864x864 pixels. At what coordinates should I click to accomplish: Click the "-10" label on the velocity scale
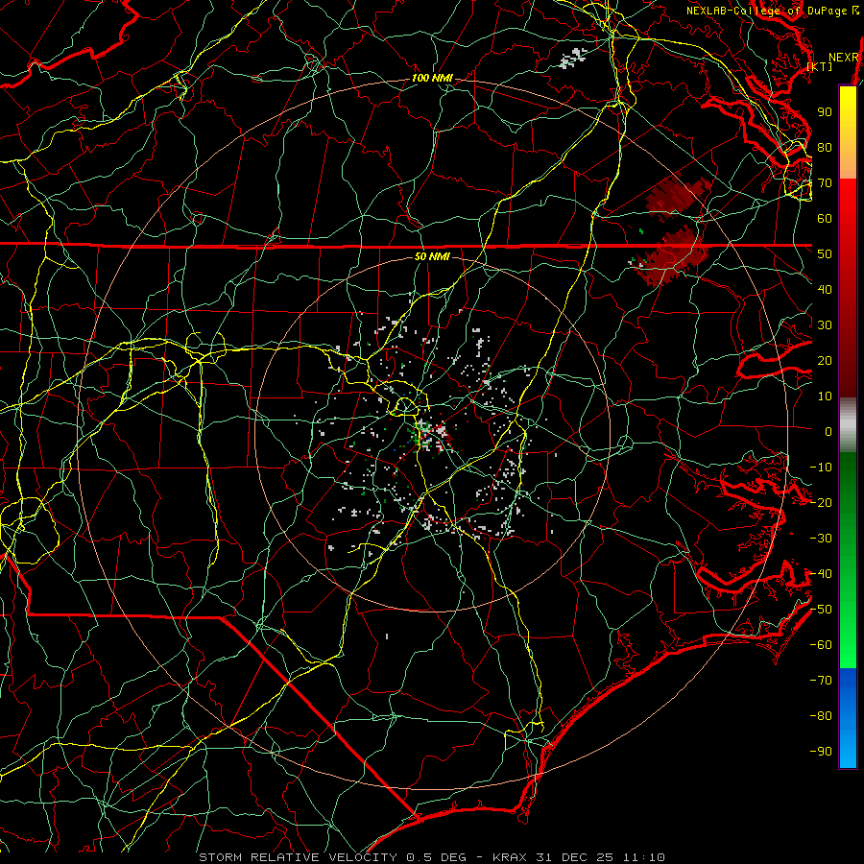[821, 467]
